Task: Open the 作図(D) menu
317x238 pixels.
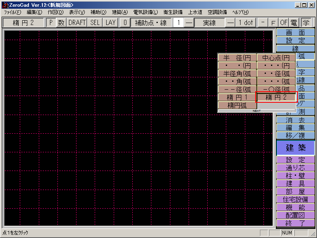Action: [x=55, y=12]
